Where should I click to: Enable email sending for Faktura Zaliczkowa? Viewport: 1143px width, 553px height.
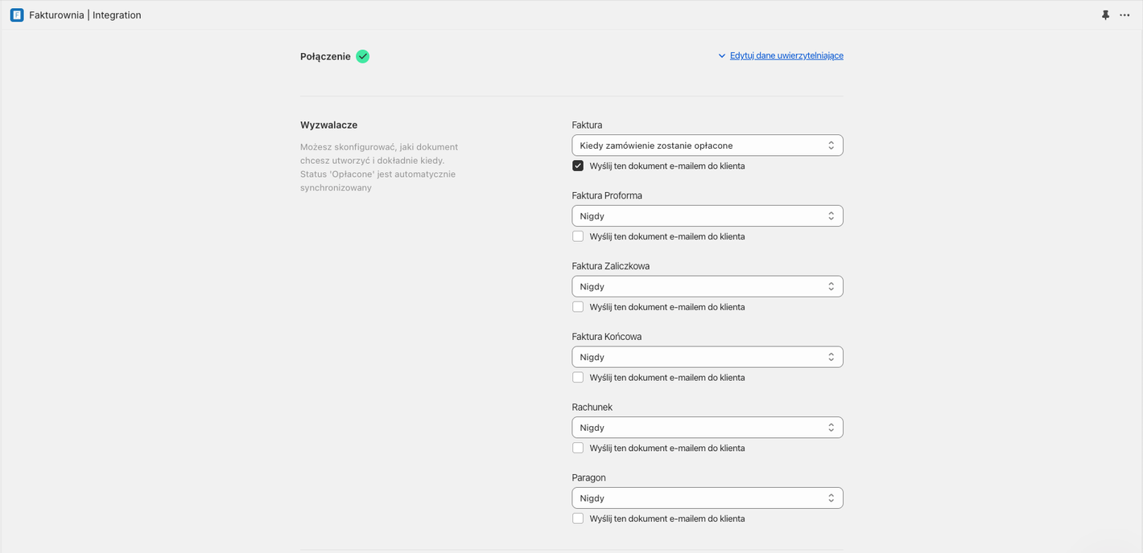tap(578, 307)
